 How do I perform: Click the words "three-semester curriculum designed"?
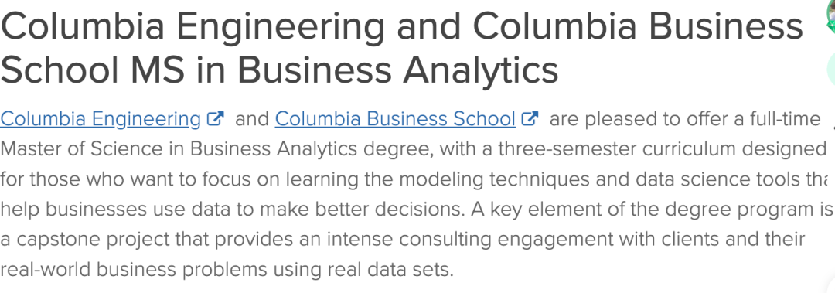click(662, 149)
